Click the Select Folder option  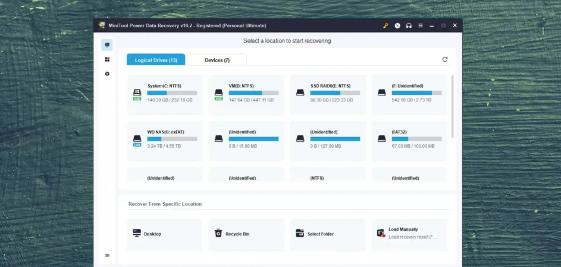tap(328, 234)
